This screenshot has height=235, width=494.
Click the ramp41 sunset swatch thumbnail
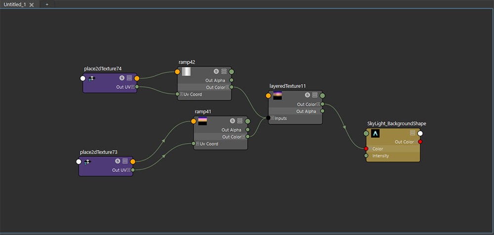[x=202, y=121]
